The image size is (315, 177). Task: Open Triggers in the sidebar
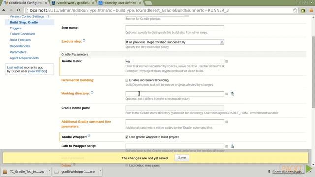(x=15, y=28)
